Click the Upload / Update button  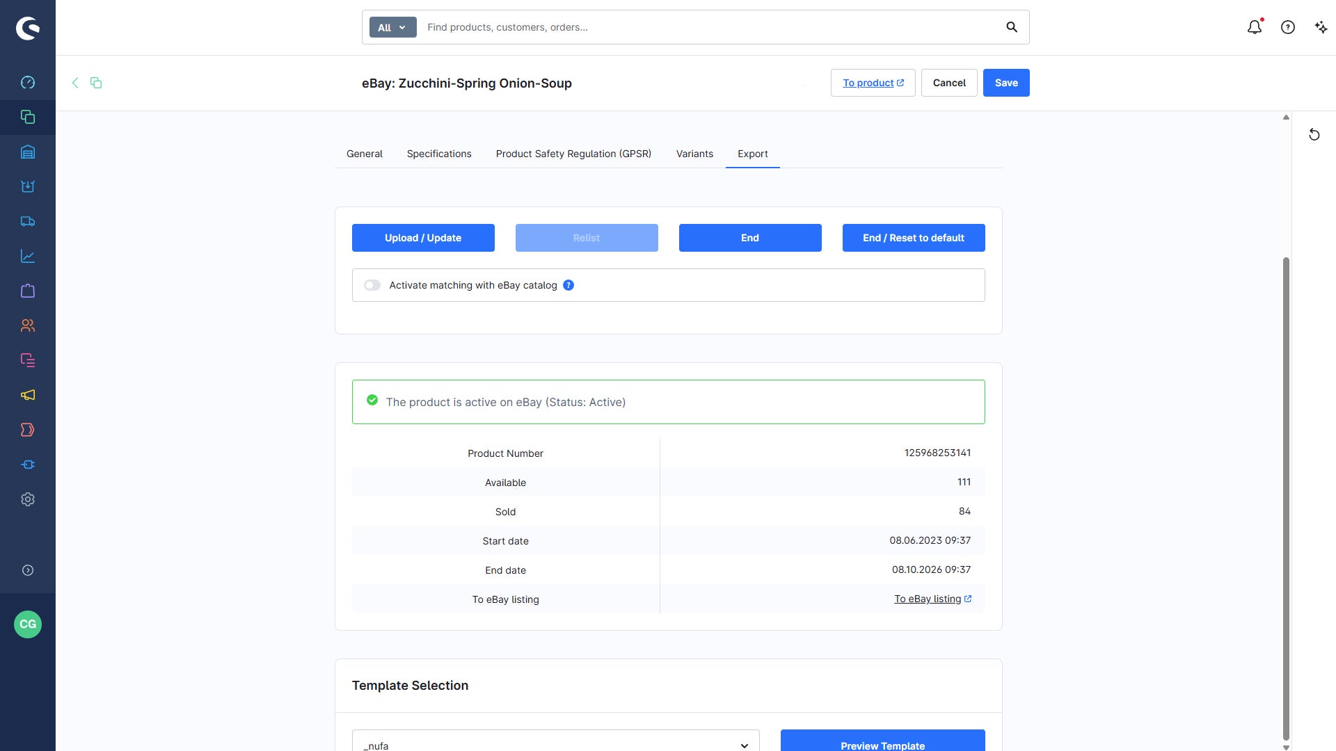tap(423, 238)
